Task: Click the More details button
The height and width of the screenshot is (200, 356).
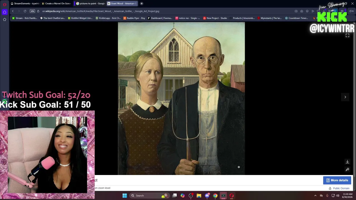Action: point(337,180)
